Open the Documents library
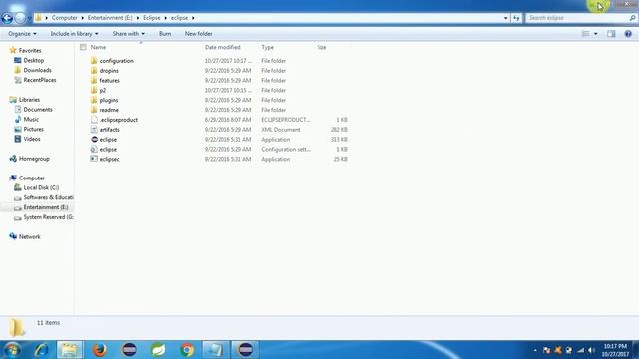 (38, 109)
